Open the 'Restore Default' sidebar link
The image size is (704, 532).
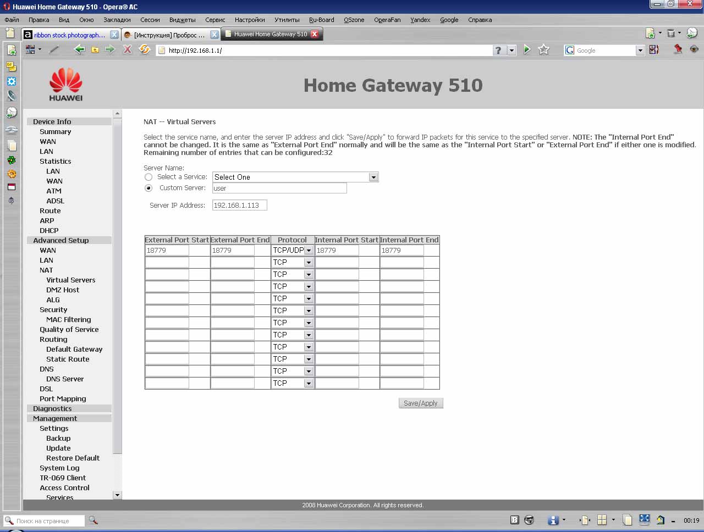tap(73, 458)
